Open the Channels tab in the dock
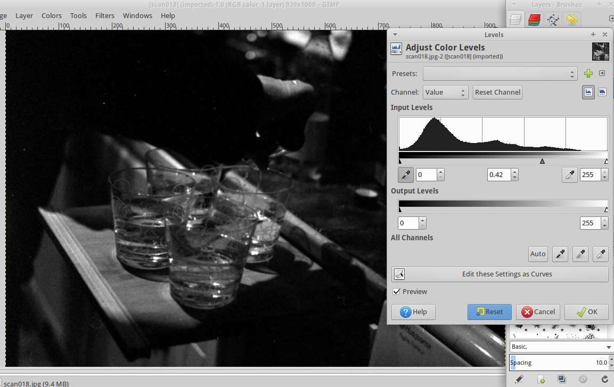 click(x=535, y=20)
